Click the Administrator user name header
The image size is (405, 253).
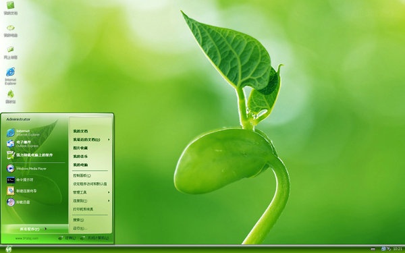18,119
